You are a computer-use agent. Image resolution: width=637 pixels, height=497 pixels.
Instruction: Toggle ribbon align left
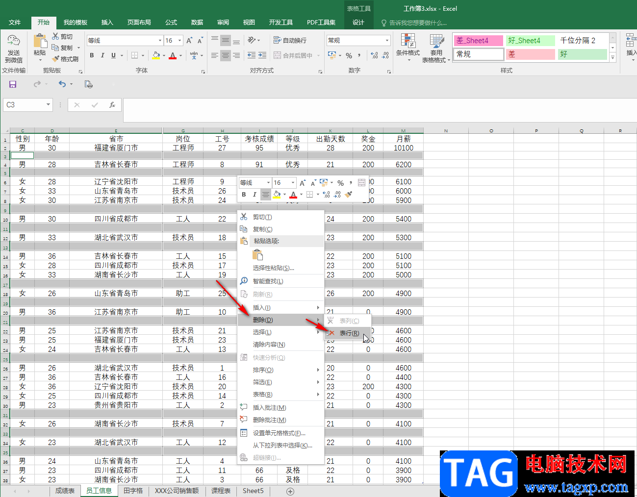215,55
